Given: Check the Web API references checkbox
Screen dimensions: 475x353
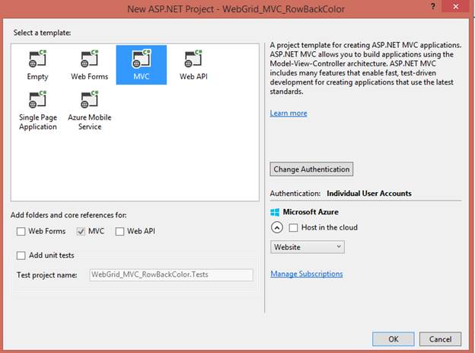Looking at the screenshot, I should coord(120,232).
